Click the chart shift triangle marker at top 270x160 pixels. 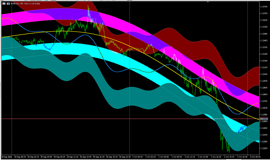pos(208,2)
